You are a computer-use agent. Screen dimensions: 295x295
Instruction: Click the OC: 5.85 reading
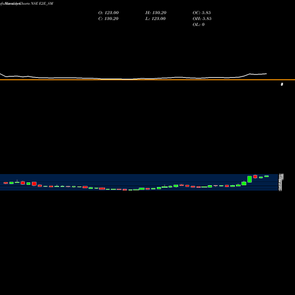pos(202,13)
